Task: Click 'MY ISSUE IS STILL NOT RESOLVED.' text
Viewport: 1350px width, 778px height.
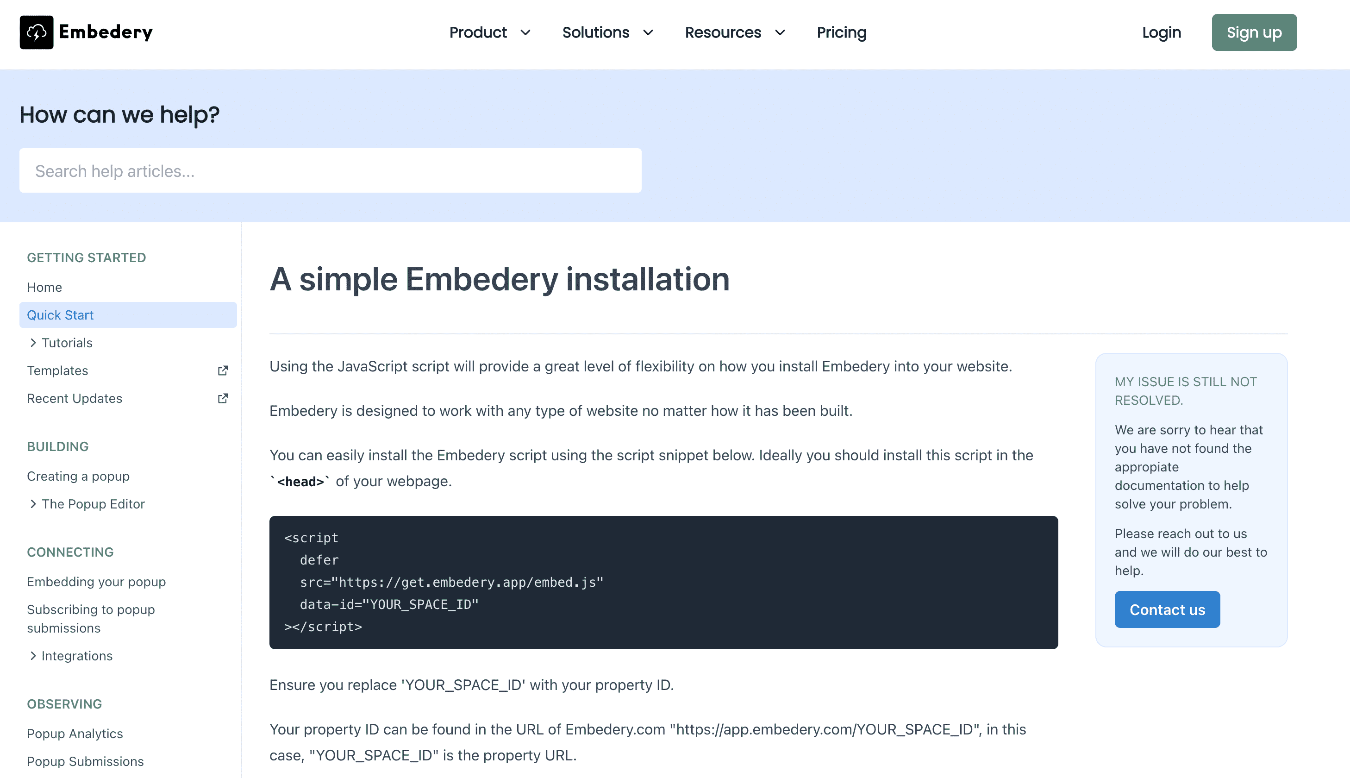Action: coord(1186,391)
